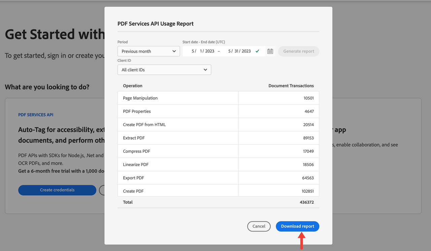The width and height of the screenshot is (431, 251).
Task: Click the 17049 transactions value
Action: [x=308, y=151]
